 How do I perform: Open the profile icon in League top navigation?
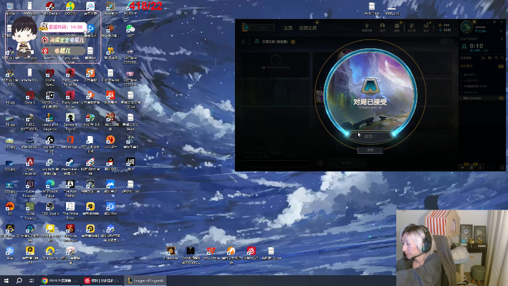click(382, 27)
